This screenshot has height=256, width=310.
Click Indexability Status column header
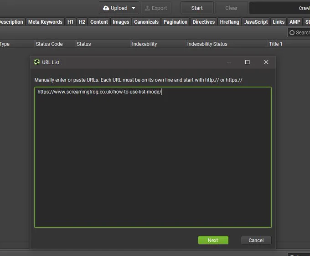(x=227, y=44)
